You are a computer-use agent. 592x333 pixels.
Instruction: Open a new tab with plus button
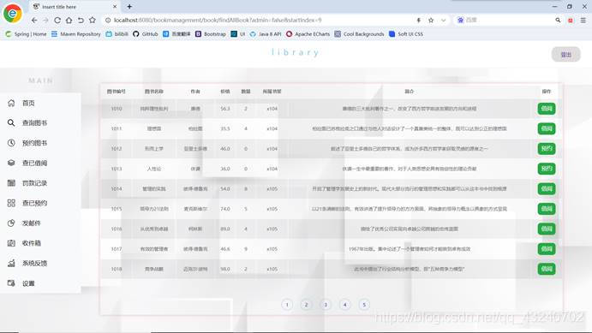(129, 6)
